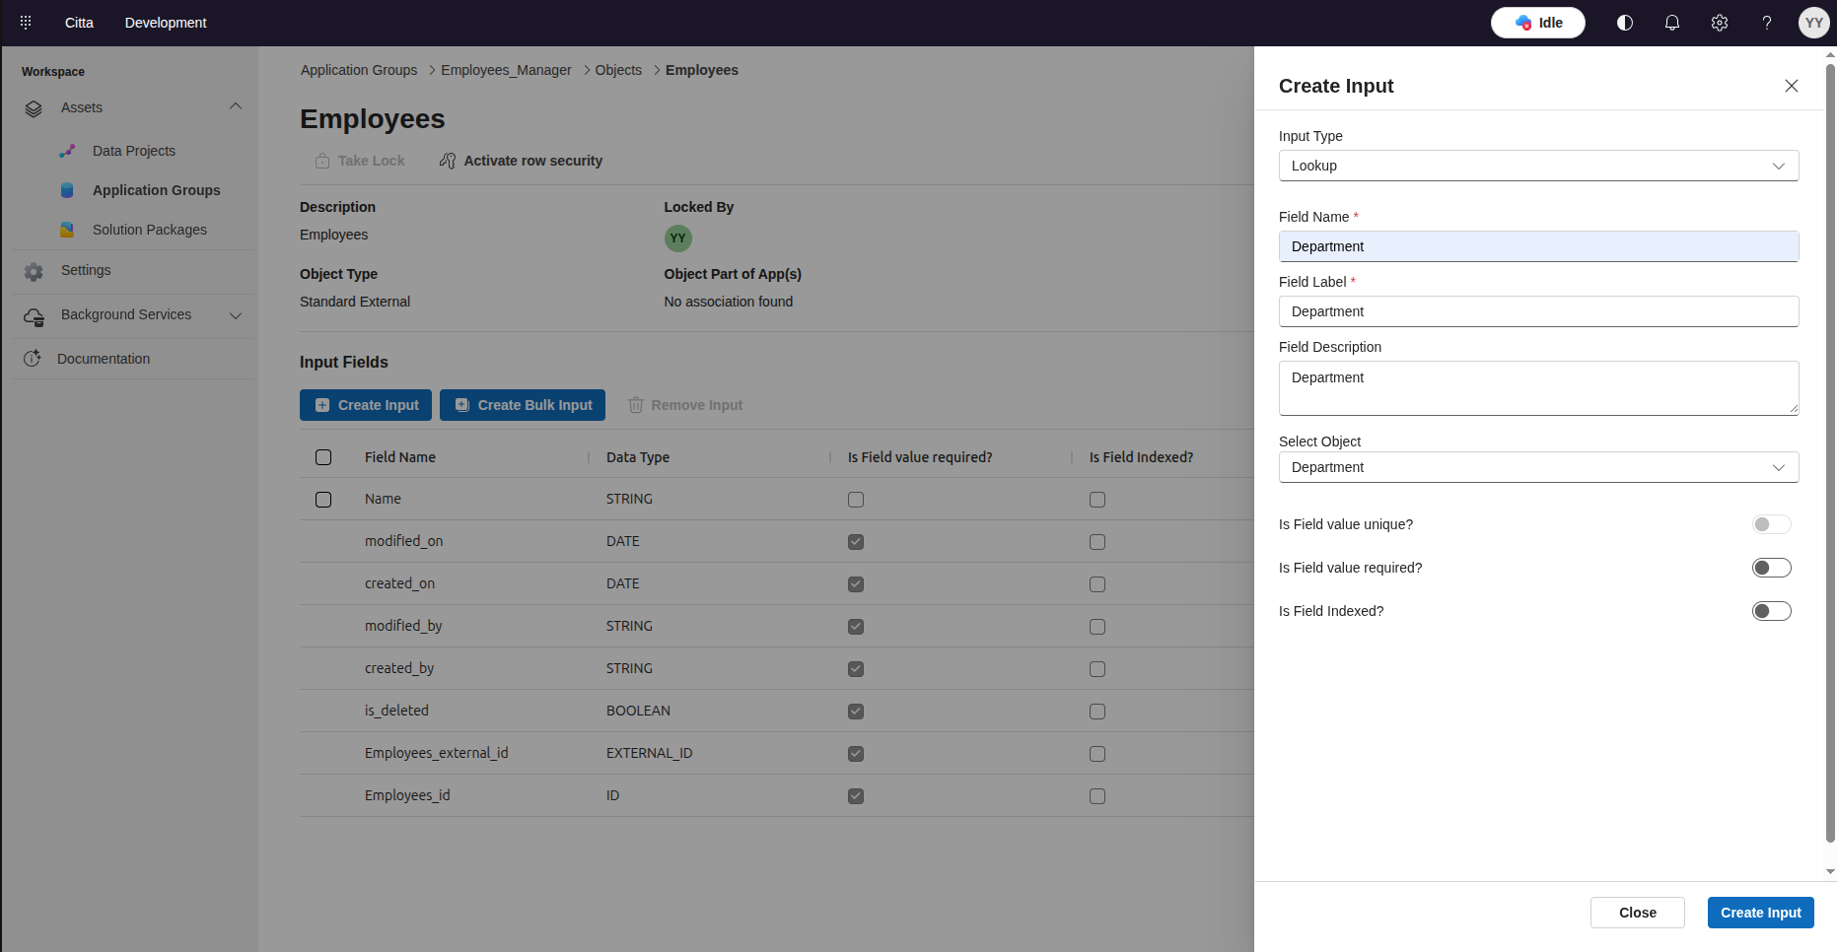This screenshot has width=1837, height=952.
Task: Click the Documentation sidebar icon
Action: point(33,359)
